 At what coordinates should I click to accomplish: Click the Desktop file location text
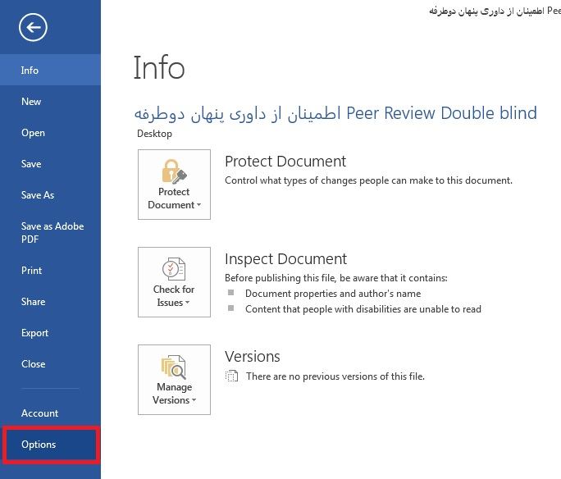click(154, 134)
